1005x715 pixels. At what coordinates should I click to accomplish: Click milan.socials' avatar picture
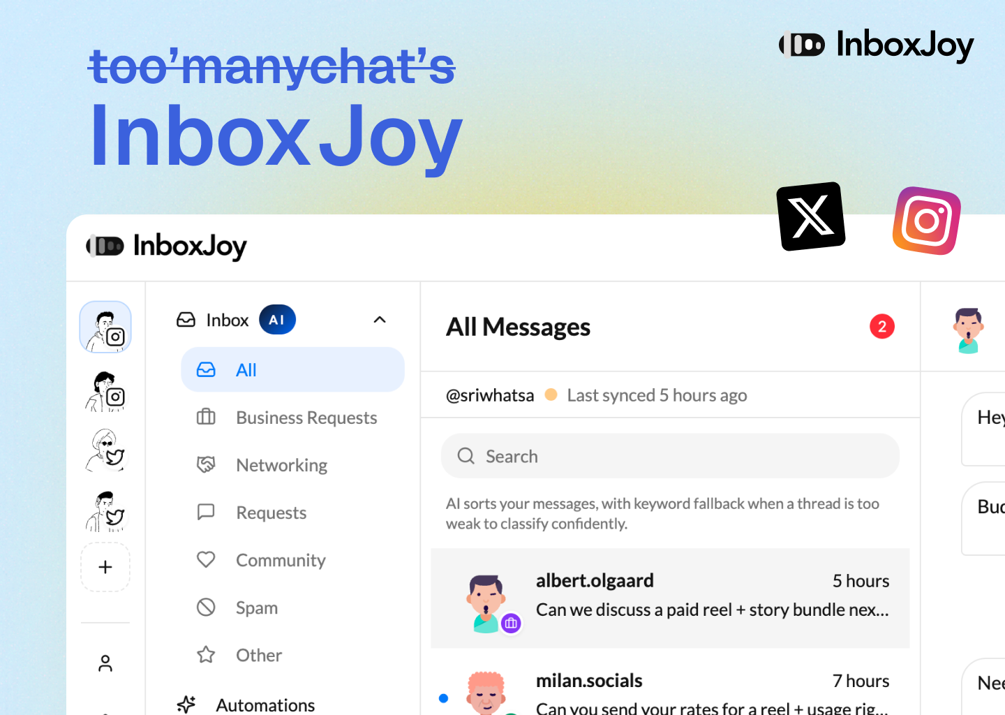(x=486, y=693)
